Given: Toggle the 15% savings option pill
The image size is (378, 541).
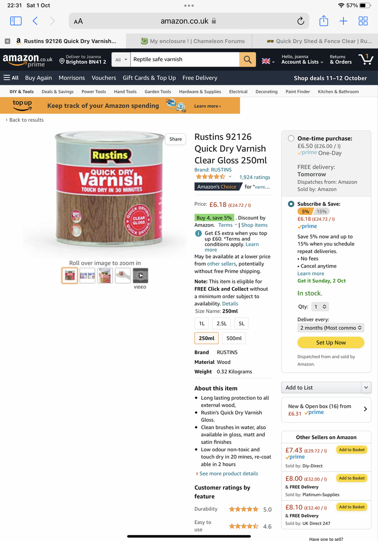Looking at the screenshot, I should coord(322,211).
